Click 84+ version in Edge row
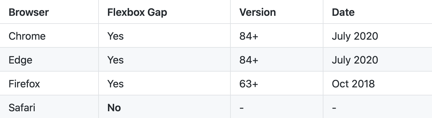Image resolution: width=432 pixels, height=118 pixels. pos(249,60)
